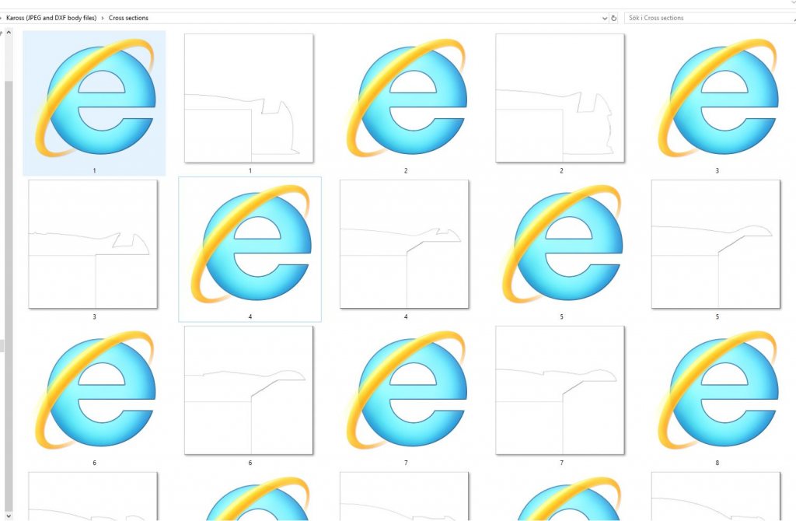Select the cross-section drawing thumbnail named 1
796x521 pixels.
249,98
